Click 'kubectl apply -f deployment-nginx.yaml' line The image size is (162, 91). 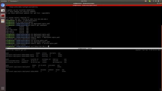(x=33, y=37)
